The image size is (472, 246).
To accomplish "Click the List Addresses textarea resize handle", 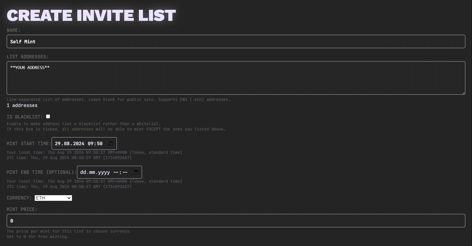I will 463,93.
